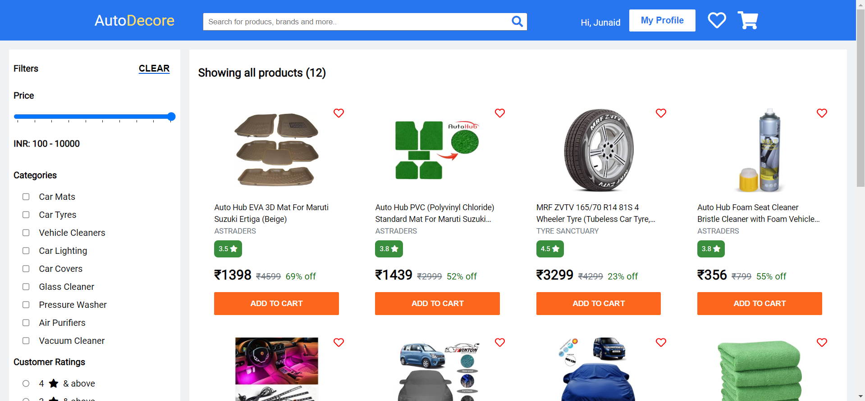The height and width of the screenshot is (401, 865).
Task: Open the shopping cart icon
Action: [x=748, y=20]
